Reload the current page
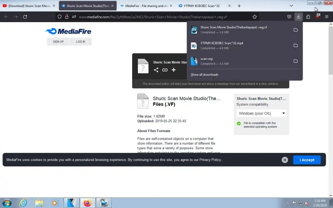The image size is (333, 208). point(25,17)
